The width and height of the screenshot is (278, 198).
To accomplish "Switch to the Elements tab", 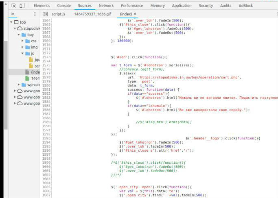I will [42, 6].
